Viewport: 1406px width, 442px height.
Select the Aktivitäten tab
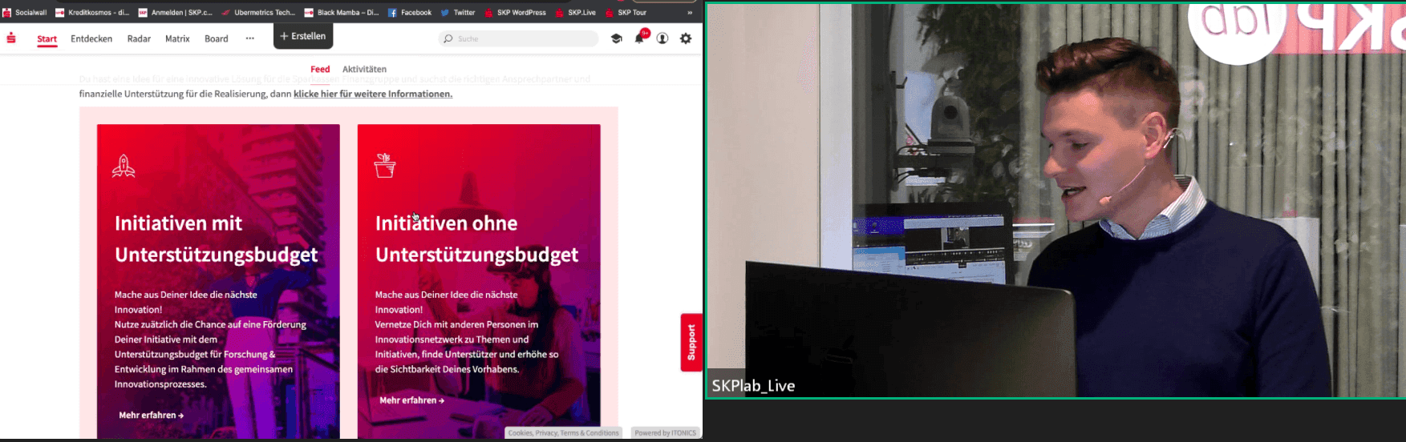click(364, 69)
